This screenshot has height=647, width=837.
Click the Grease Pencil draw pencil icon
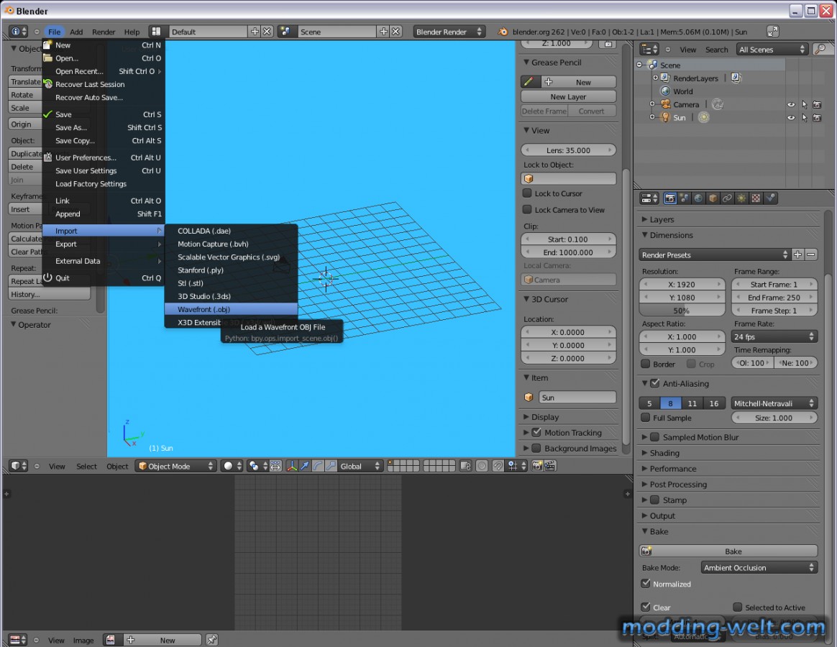click(529, 82)
